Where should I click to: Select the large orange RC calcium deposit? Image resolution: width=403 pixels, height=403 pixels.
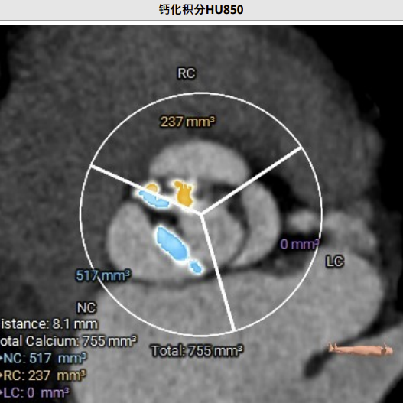click(184, 193)
